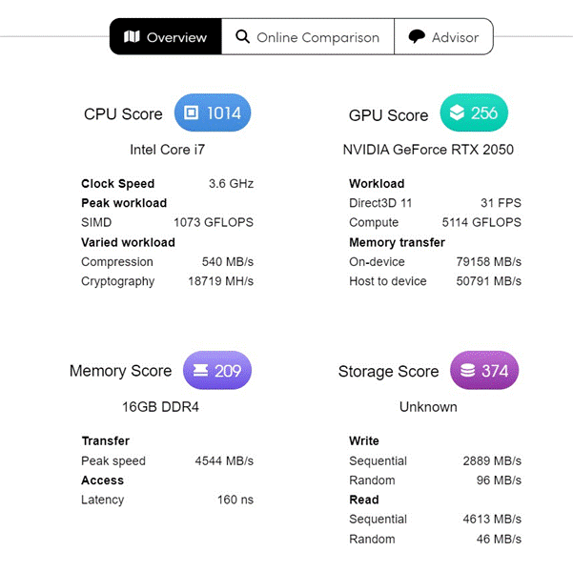Click the CPU chip icon in blue badge
Viewport: 573px width, 572px height.
191,112
